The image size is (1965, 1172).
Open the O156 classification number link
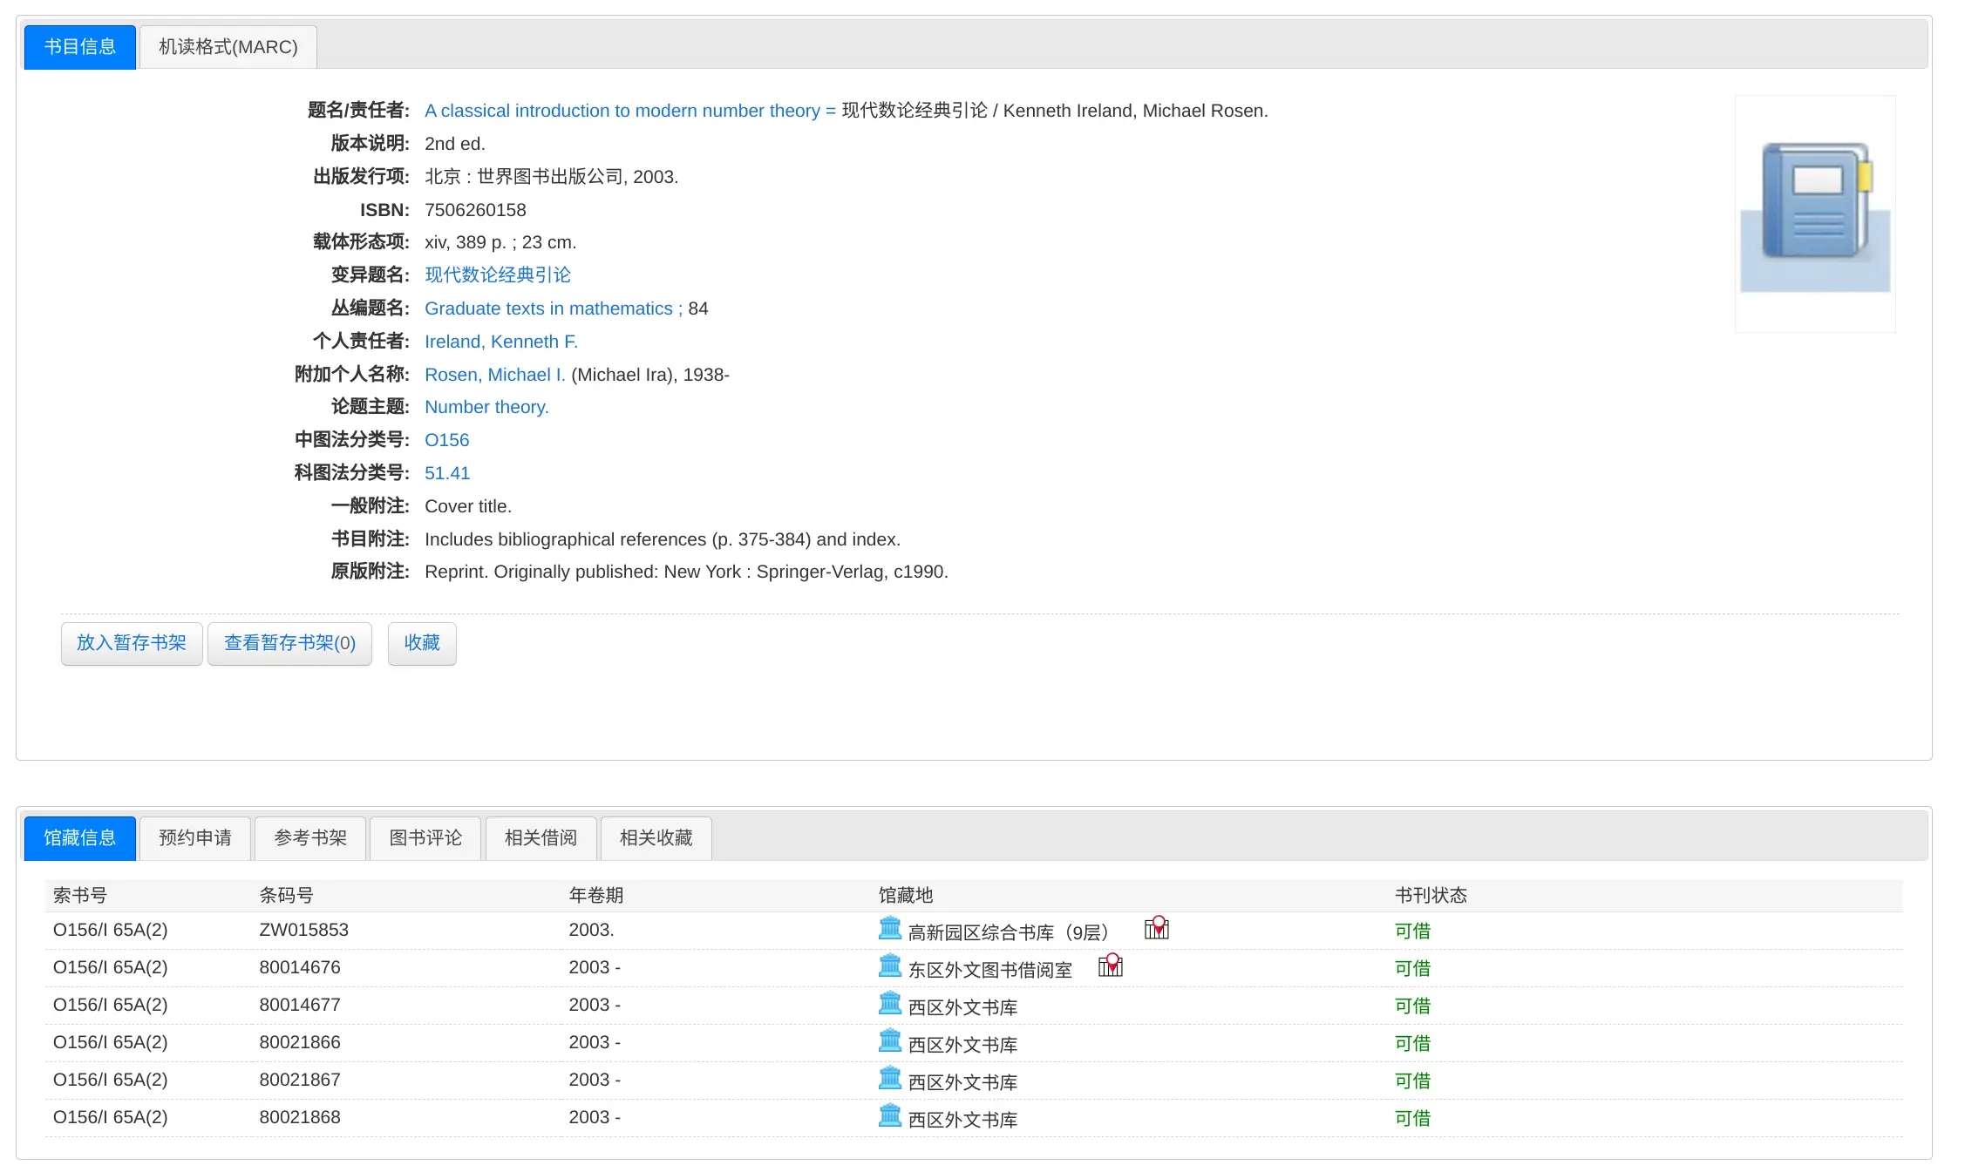coord(446,440)
